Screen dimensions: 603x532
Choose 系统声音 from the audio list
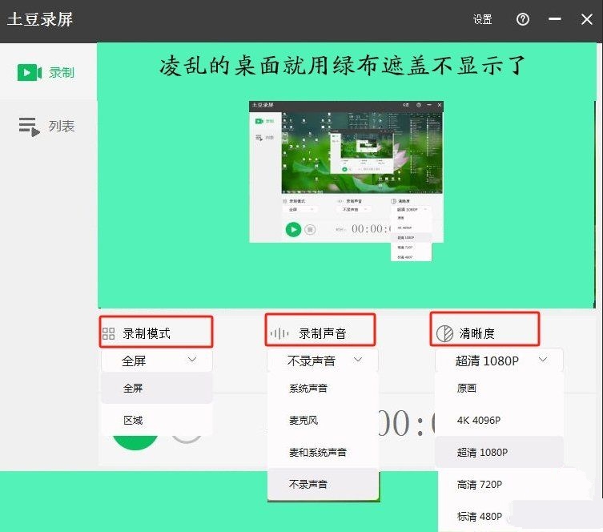308,389
